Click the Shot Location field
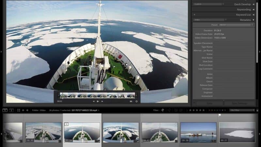The height and width of the screenshot is (147, 261). click(x=234, y=65)
